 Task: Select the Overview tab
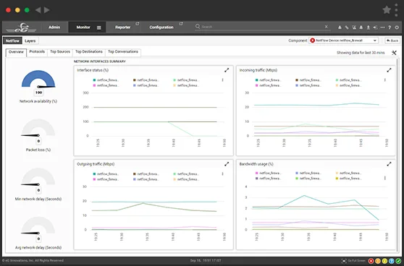tap(16, 52)
